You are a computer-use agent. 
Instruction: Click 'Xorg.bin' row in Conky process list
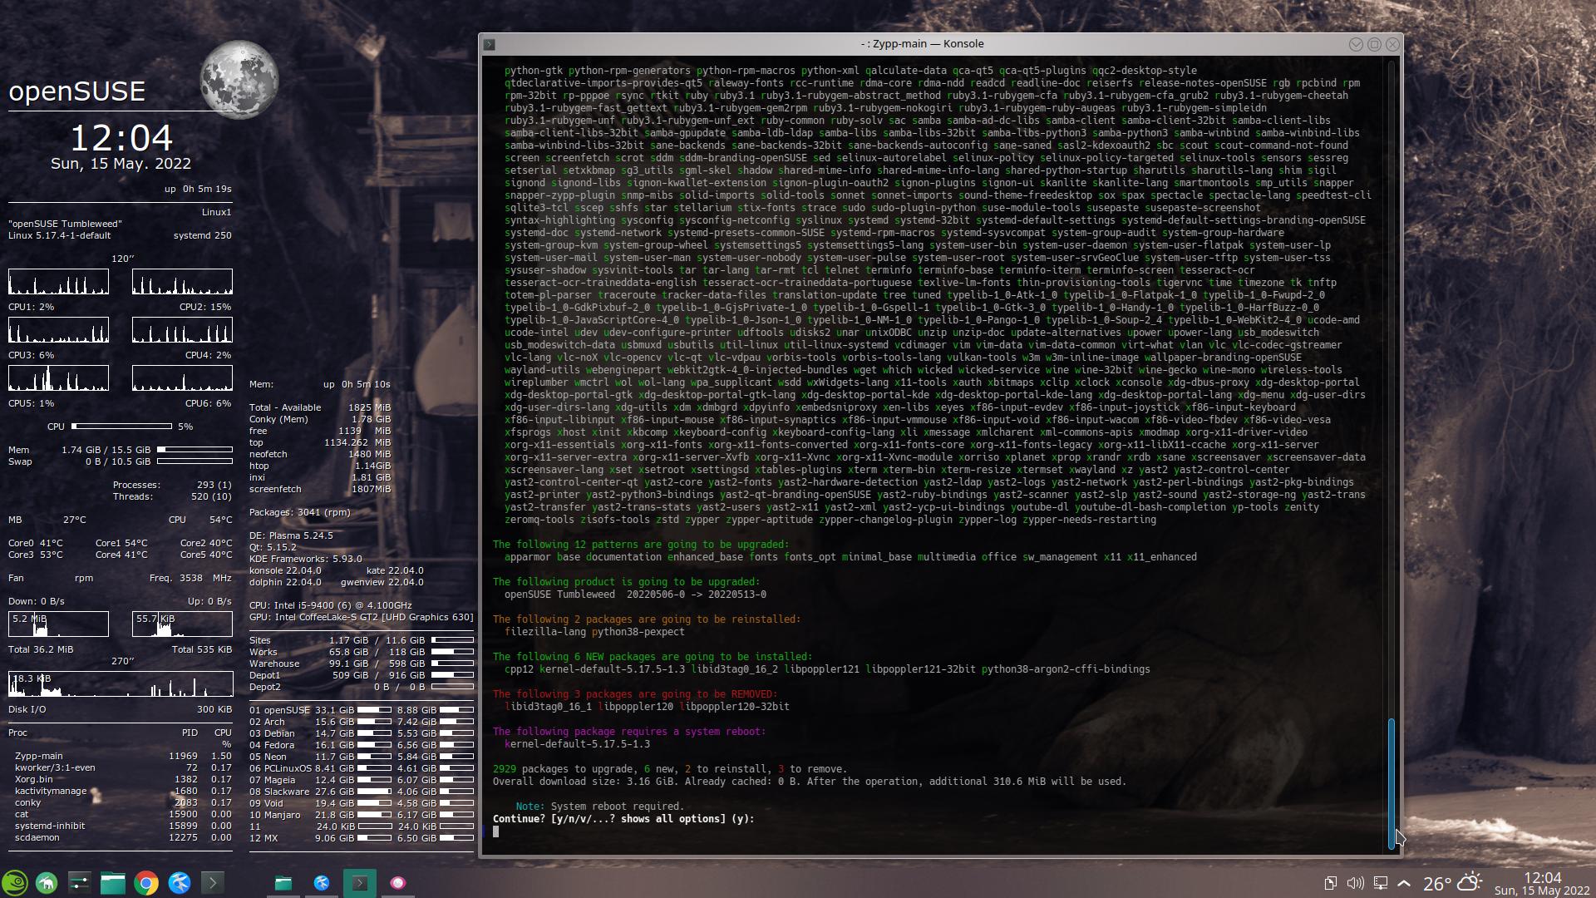point(123,780)
